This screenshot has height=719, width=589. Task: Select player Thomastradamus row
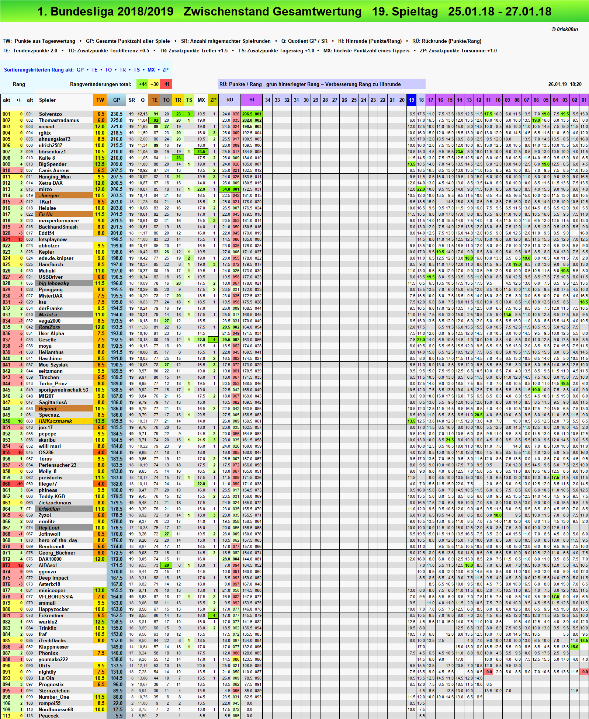pos(59,120)
